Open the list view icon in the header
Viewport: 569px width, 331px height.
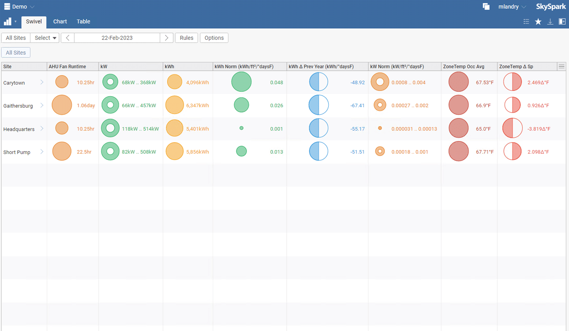click(526, 22)
